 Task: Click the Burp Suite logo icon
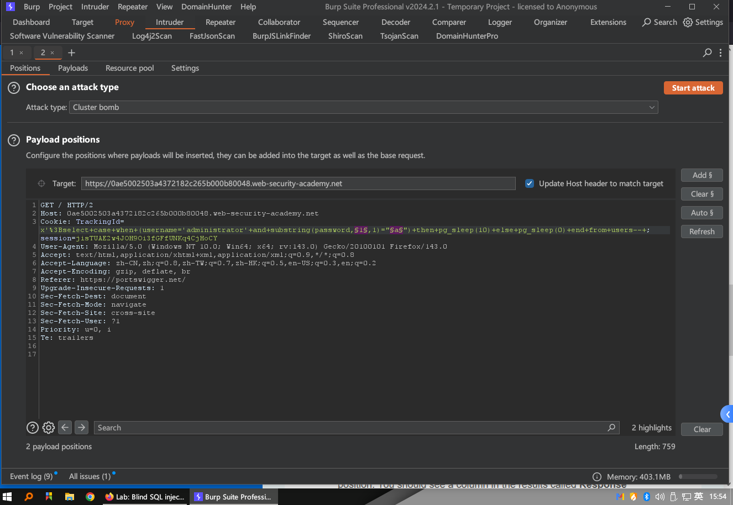(x=11, y=7)
